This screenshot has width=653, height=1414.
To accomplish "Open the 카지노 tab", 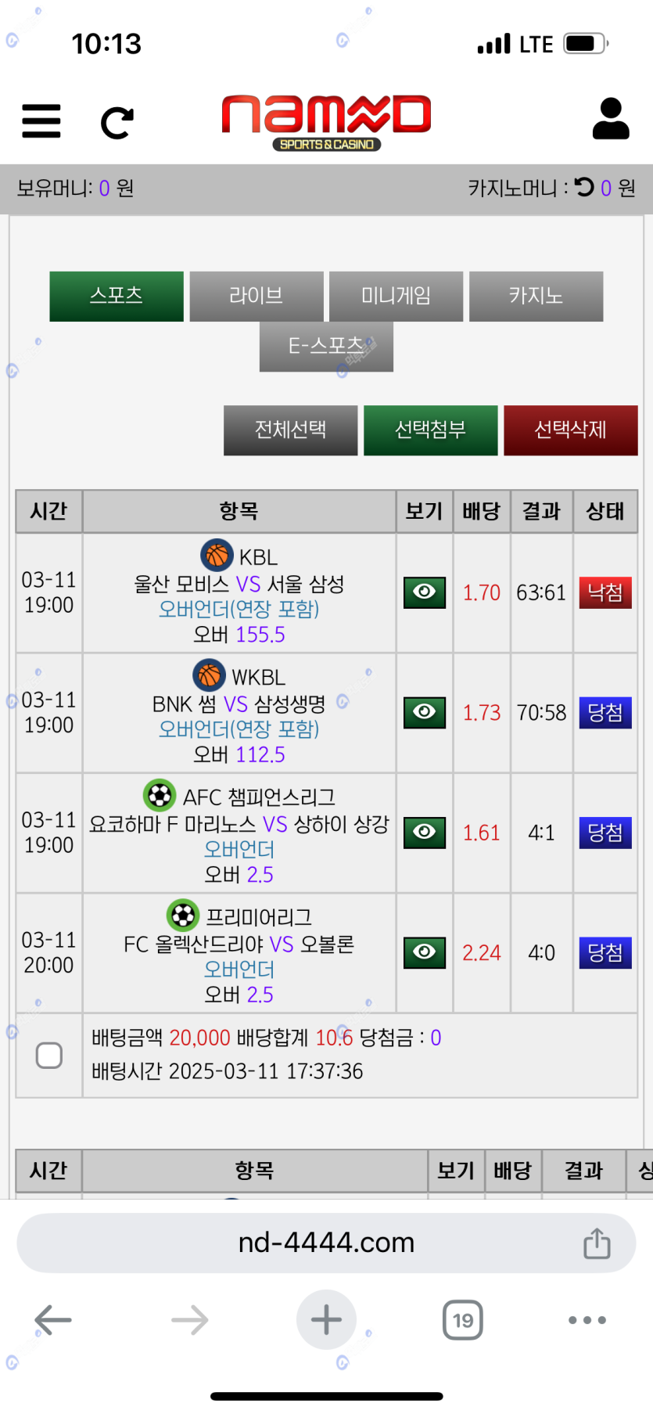I will click(x=536, y=297).
